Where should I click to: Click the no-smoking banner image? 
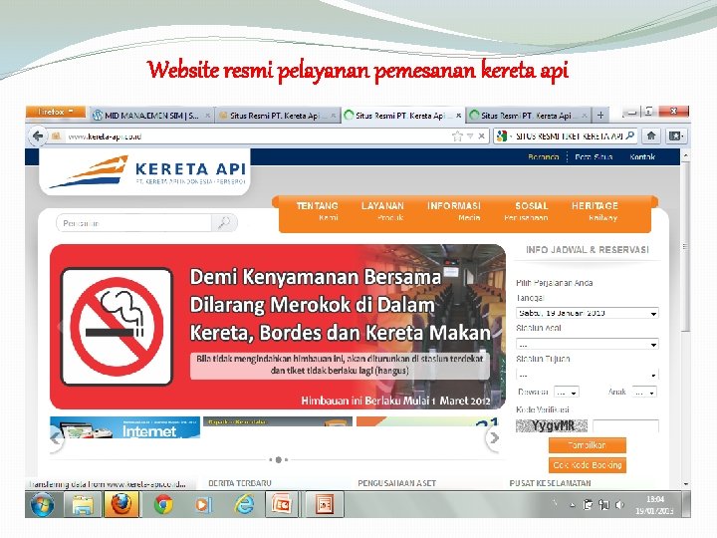point(278,327)
